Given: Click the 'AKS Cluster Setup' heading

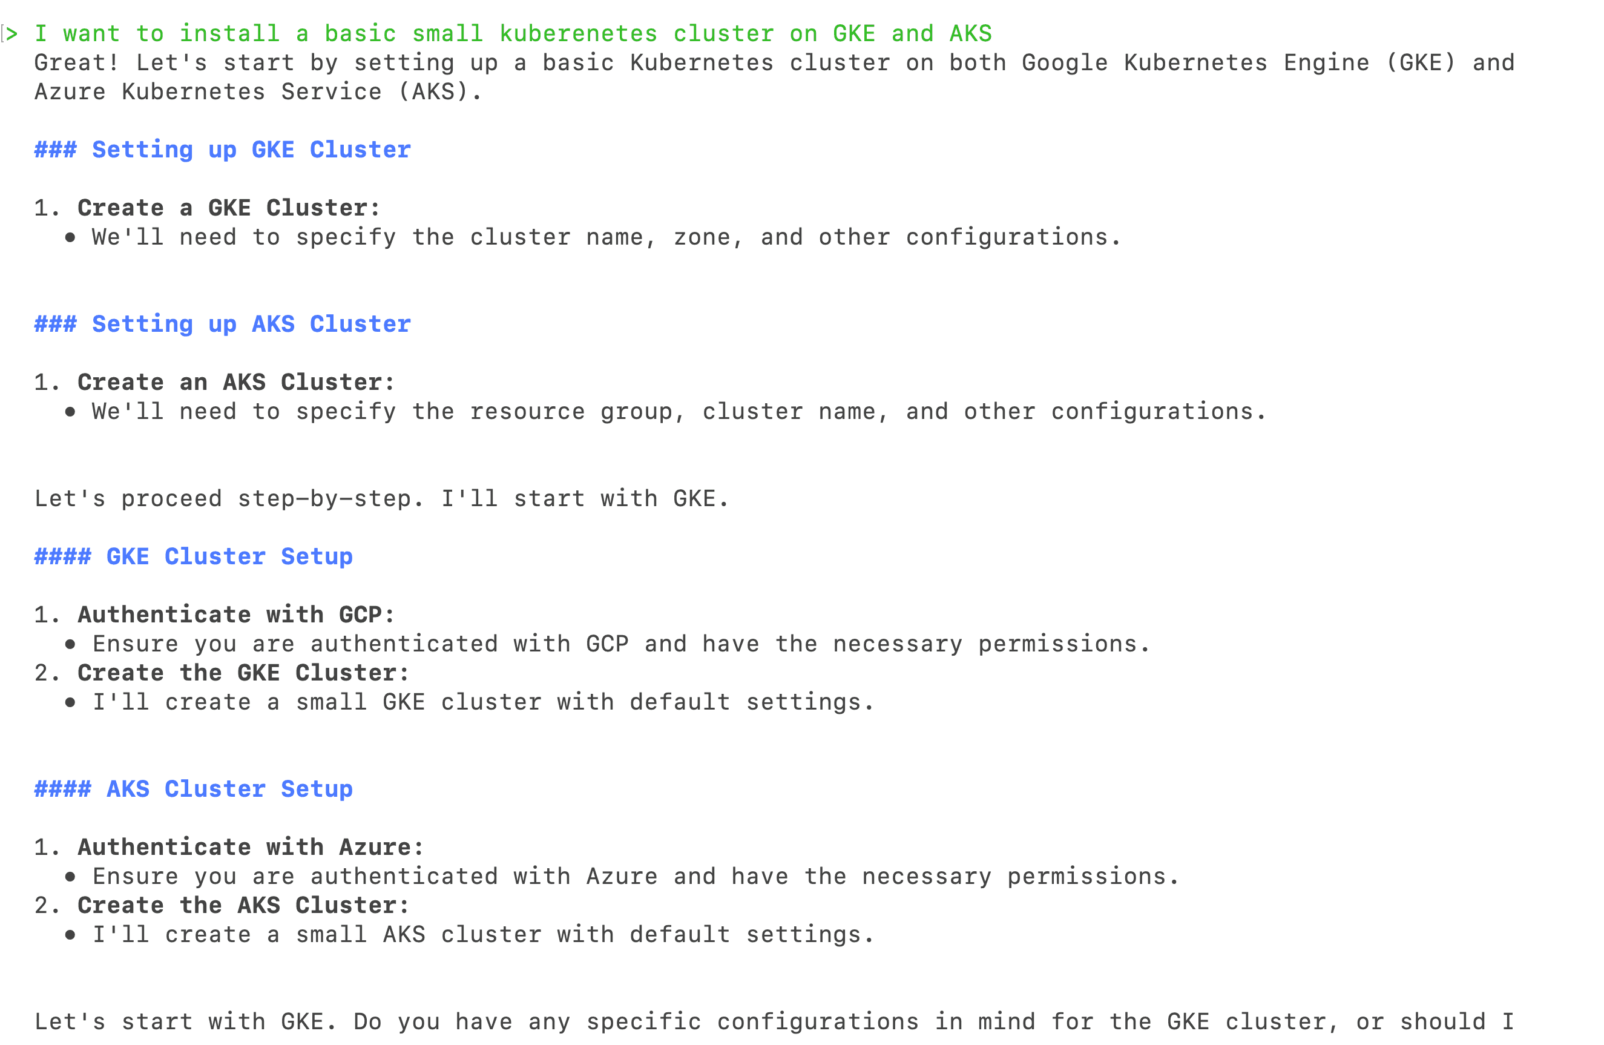Looking at the screenshot, I should 194,790.
